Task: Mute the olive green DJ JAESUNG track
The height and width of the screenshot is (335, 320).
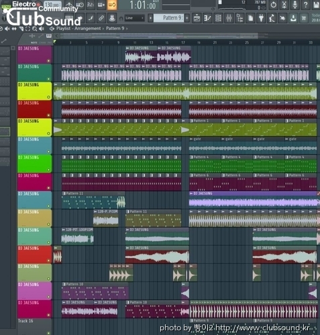Action: coord(48,279)
